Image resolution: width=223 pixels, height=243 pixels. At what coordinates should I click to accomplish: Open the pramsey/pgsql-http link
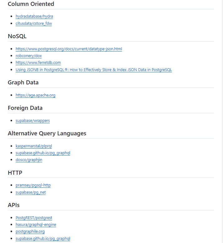[x=33, y=185]
